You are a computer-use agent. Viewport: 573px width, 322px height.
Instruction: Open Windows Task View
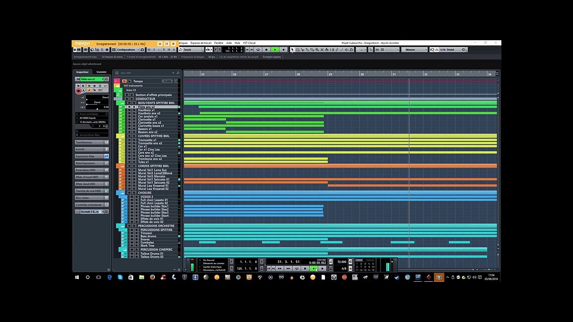(x=98, y=277)
